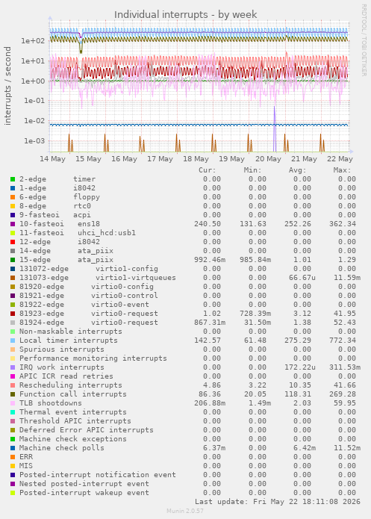Image resolution: width=371 pixels, height=519 pixels.
Task: Select the 15-edge ata_piix legend label
Action: (66, 260)
